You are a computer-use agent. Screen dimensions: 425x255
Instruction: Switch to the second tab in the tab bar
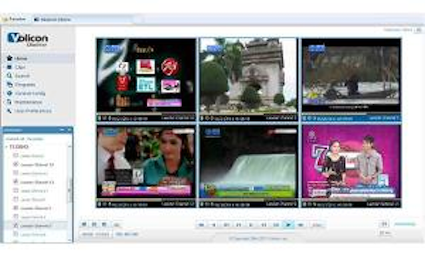coord(52,19)
